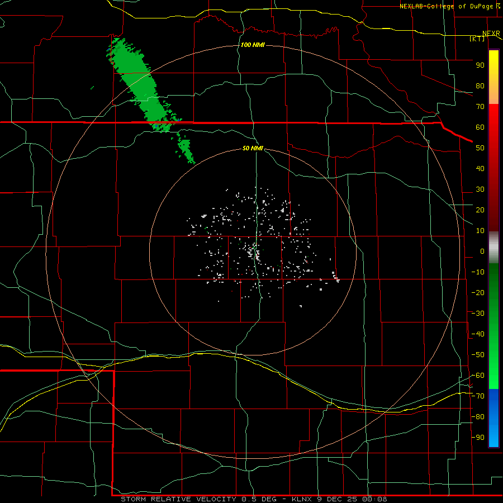Click the -10 scale value

(x=478, y=272)
